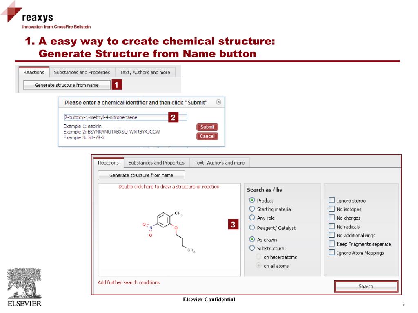
Task: Enable the No radicals checkbox
Action: coord(331,226)
